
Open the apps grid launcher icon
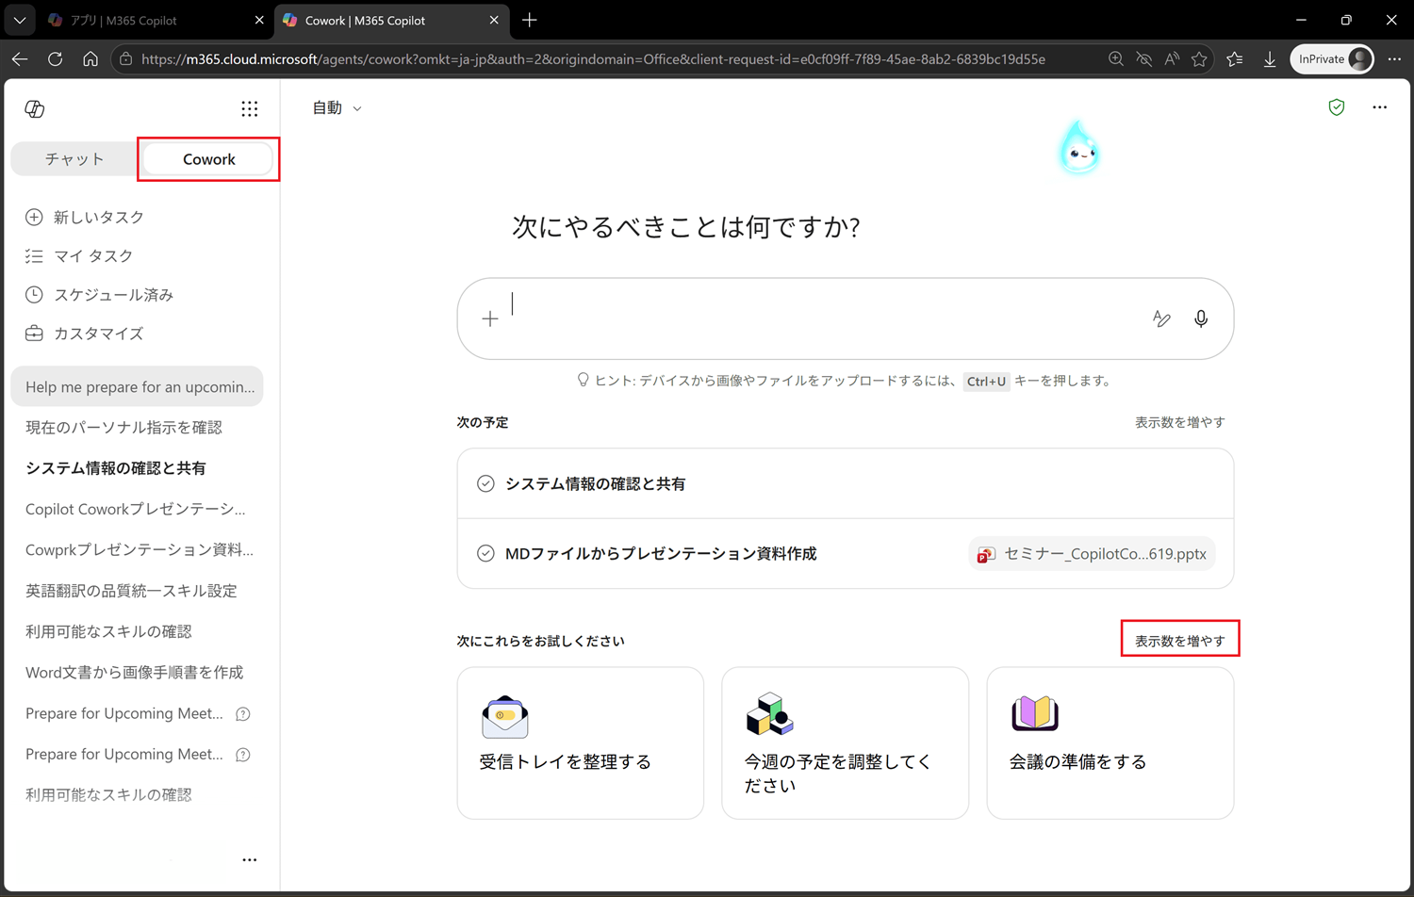coord(249,109)
